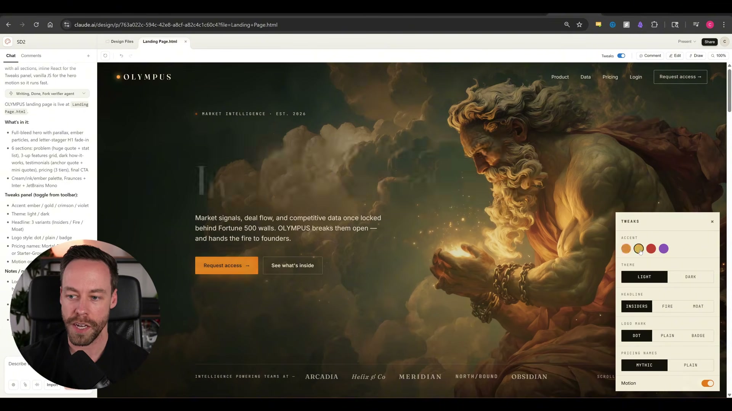Click the Edit toolbar button
Screen dimensions: 732x411
675,56
